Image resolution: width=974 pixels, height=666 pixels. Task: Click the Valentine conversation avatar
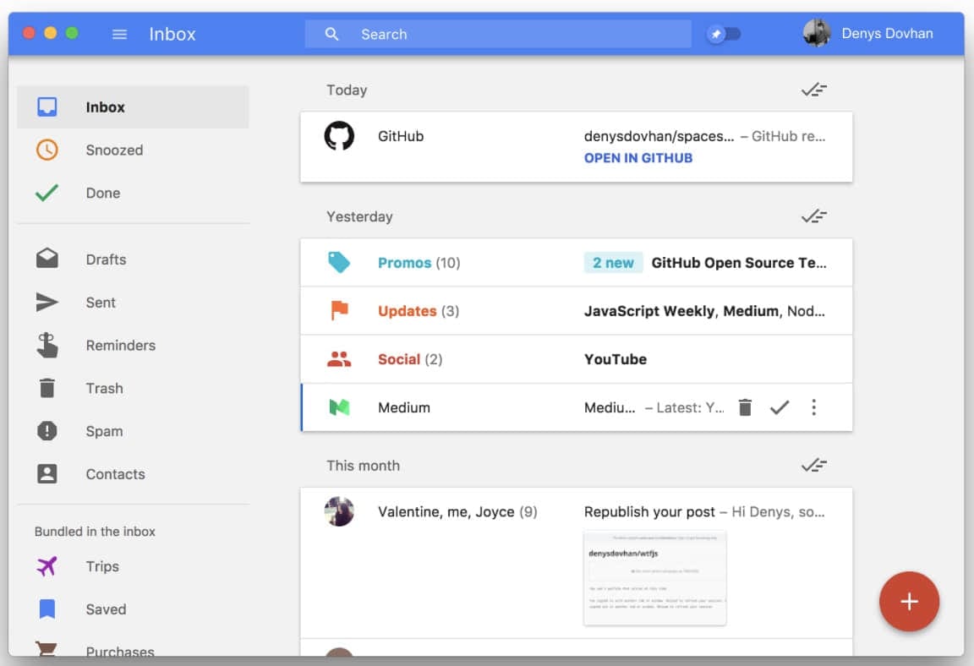[339, 511]
